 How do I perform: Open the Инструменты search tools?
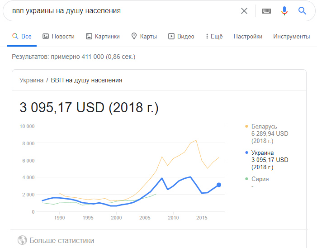291,36
